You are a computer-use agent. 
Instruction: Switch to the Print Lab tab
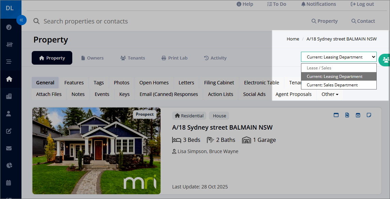click(175, 58)
